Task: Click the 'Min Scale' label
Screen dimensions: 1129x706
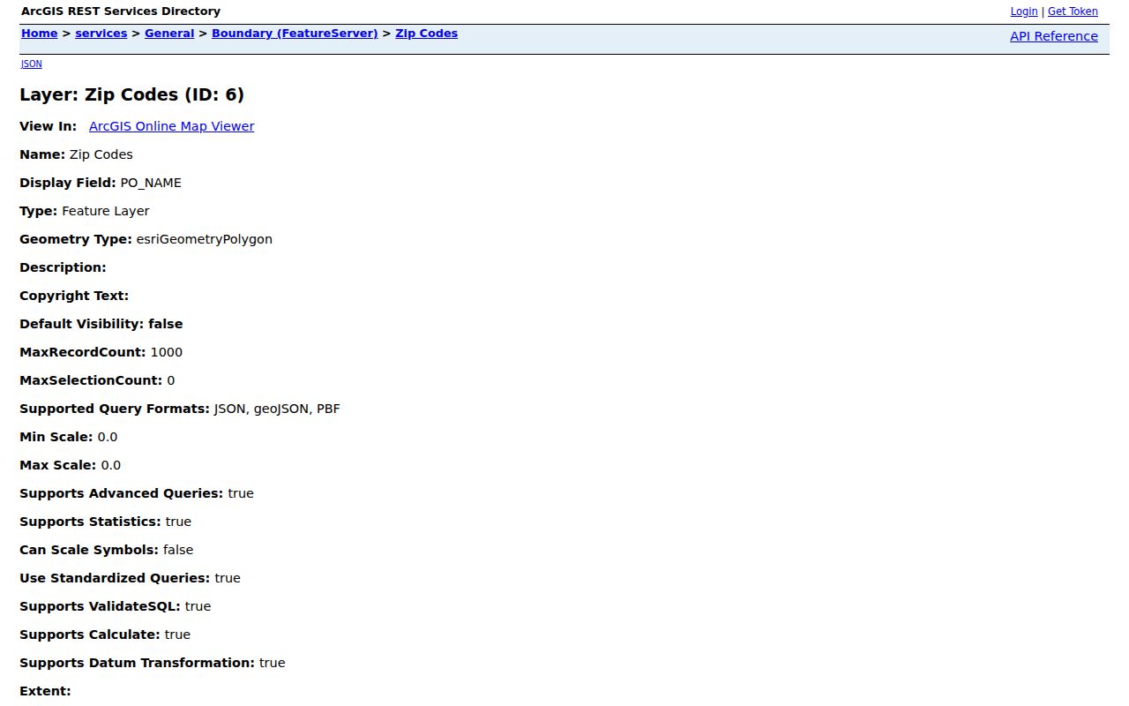Action: 56,437
